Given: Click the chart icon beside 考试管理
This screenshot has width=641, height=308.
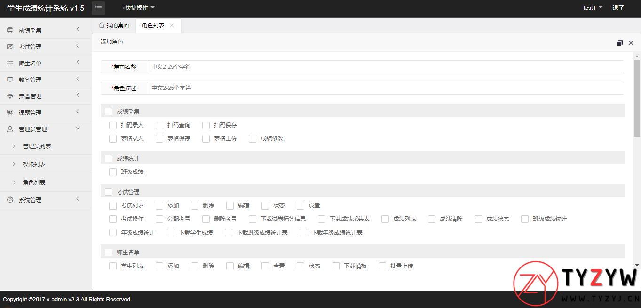Looking at the screenshot, I should click(10, 47).
